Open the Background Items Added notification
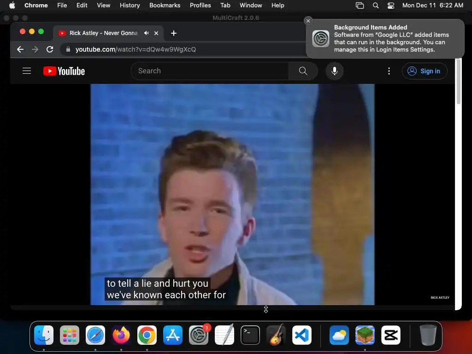Image resolution: width=472 pixels, height=354 pixels. (385, 39)
